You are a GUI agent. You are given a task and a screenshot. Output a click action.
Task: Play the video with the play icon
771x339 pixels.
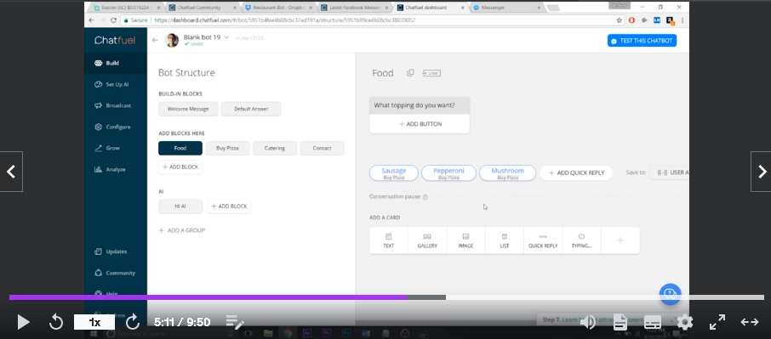(x=23, y=322)
